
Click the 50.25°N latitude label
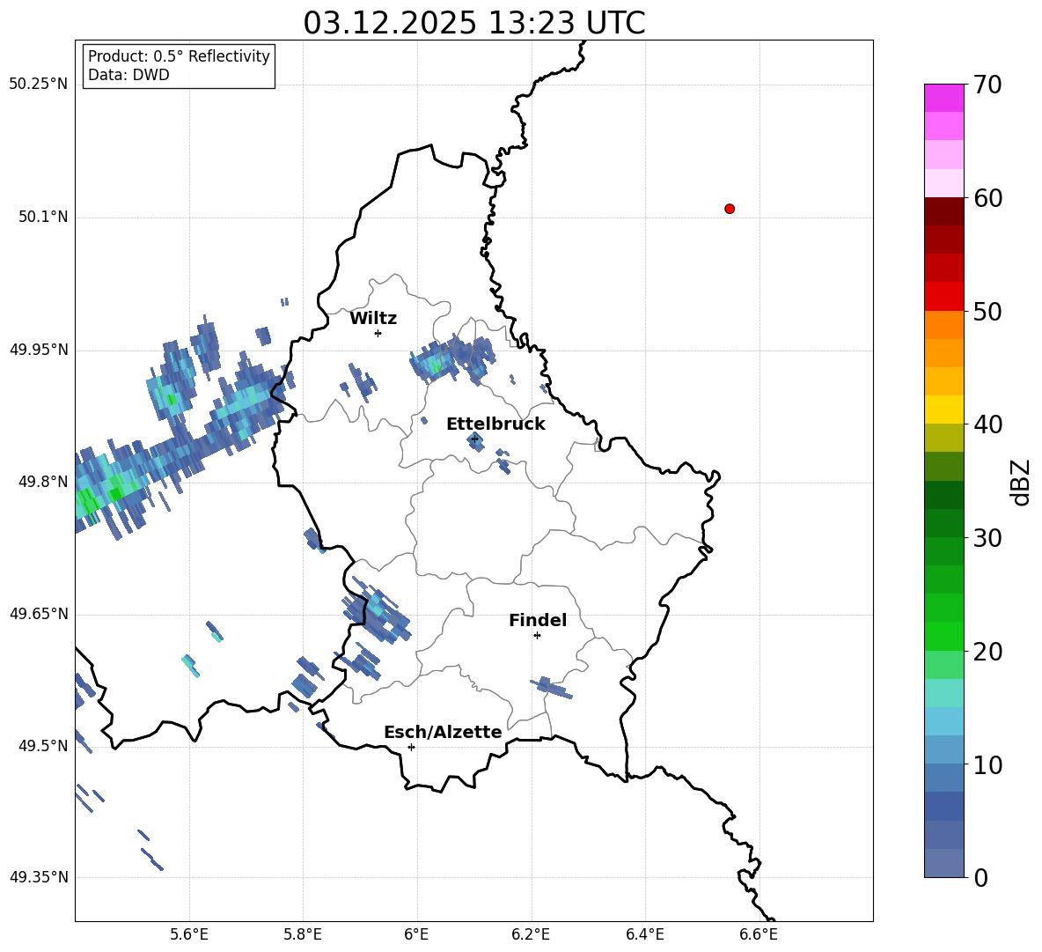[x=39, y=85]
